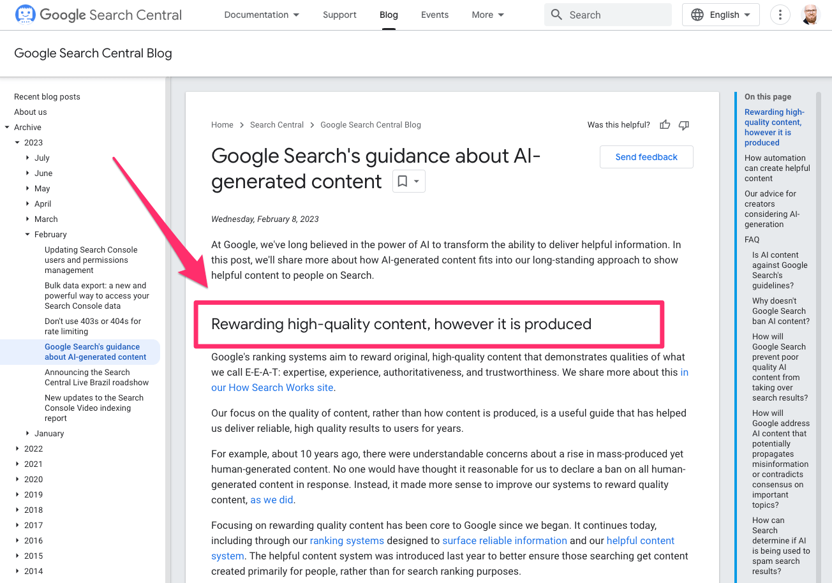Collapse the February archive month
832x583 pixels.
point(27,235)
